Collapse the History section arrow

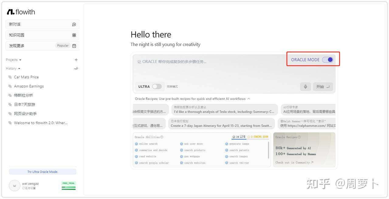pyautogui.click(x=19, y=69)
